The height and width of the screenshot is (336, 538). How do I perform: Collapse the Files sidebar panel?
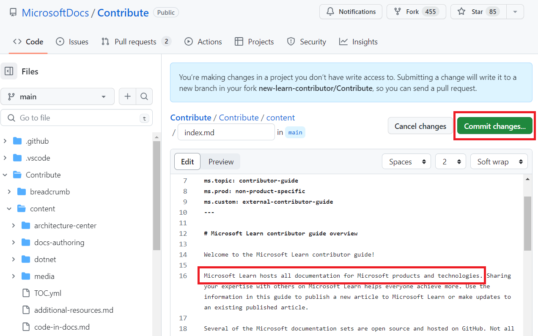point(9,71)
